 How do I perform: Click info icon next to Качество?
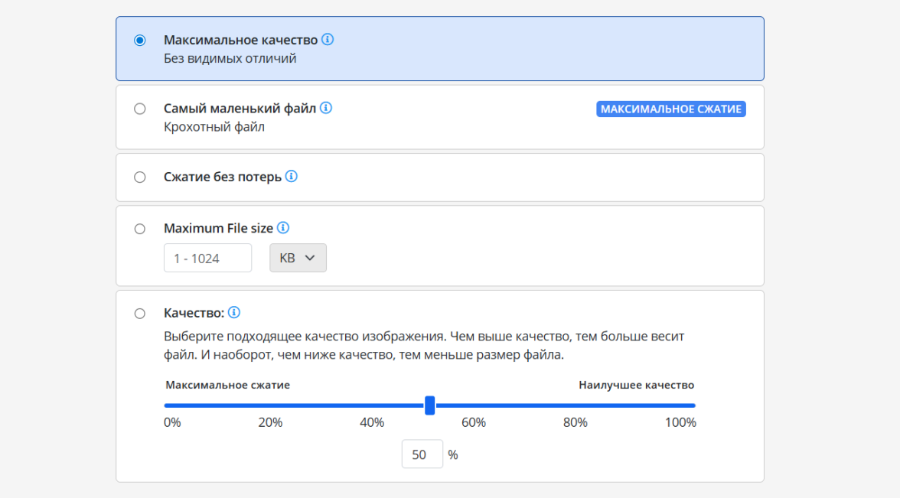coord(234,313)
